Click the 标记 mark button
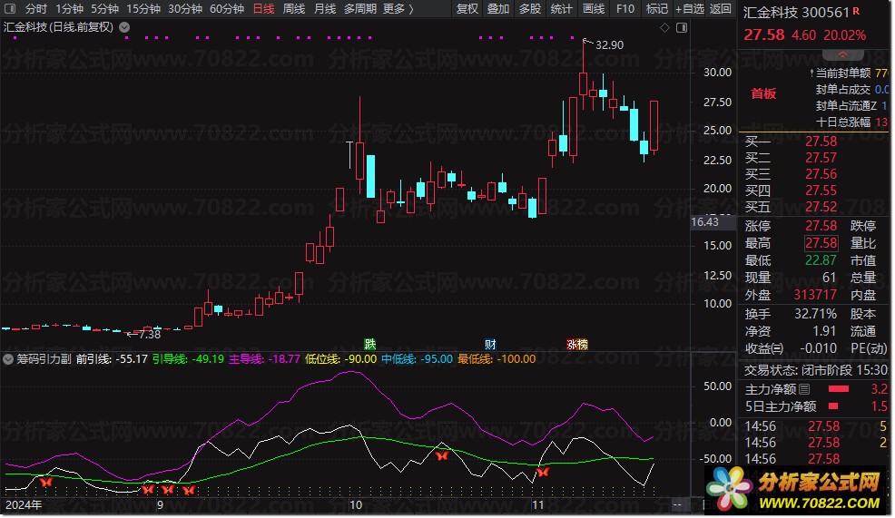895x518 pixels. (656, 8)
